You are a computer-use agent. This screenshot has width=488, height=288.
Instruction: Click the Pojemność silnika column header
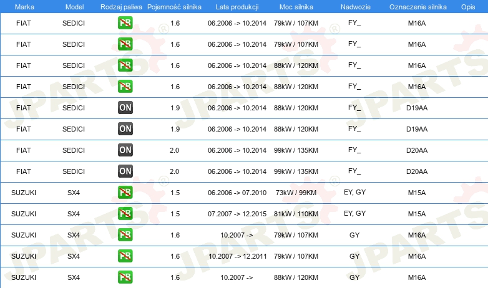(174, 7)
